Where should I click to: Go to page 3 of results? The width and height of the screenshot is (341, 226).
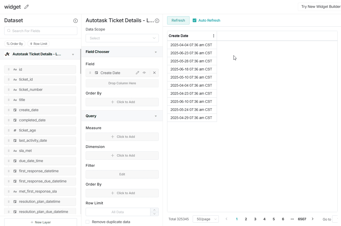pos(255,219)
